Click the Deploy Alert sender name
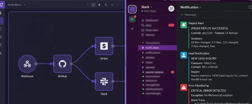 click(196, 23)
